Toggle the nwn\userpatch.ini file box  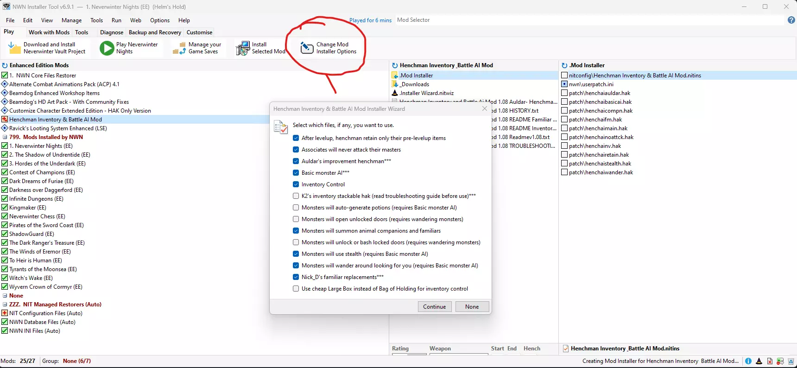(x=564, y=84)
